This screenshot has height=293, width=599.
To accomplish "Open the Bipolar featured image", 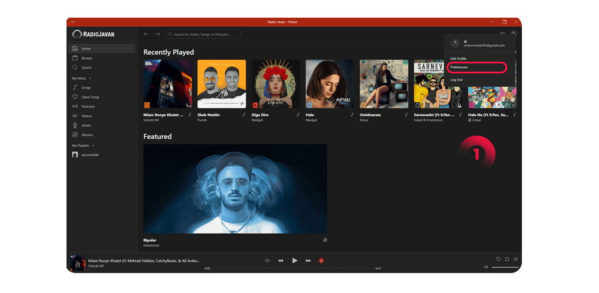I will [x=235, y=188].
